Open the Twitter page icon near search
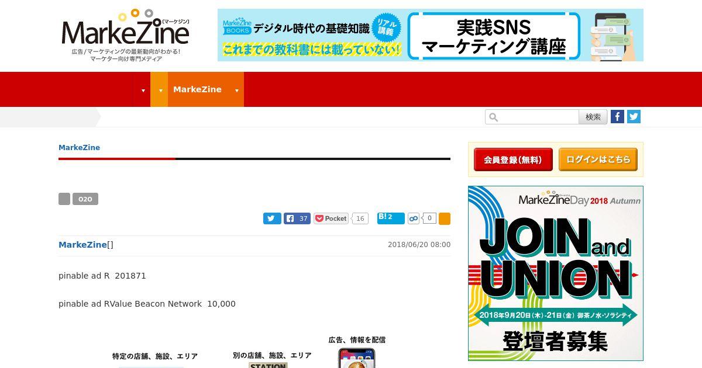The image size is (702, 368). tap(634, 117)
